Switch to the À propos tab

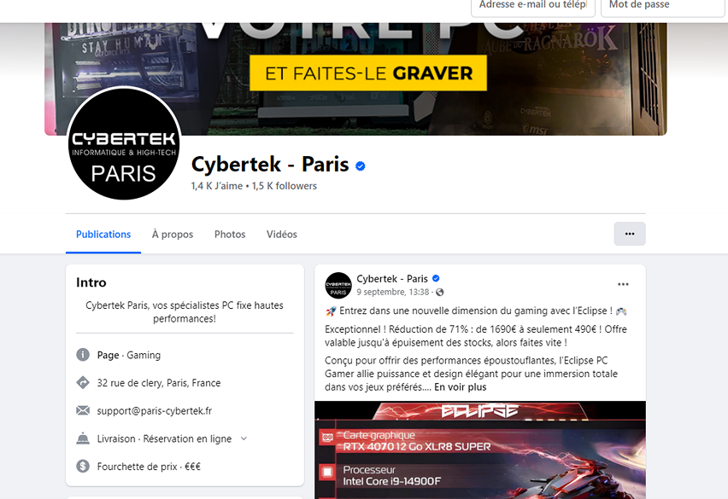click(x=173, y=235)
